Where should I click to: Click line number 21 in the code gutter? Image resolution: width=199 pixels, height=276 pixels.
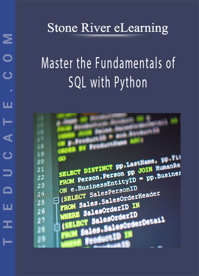[41, 169]
